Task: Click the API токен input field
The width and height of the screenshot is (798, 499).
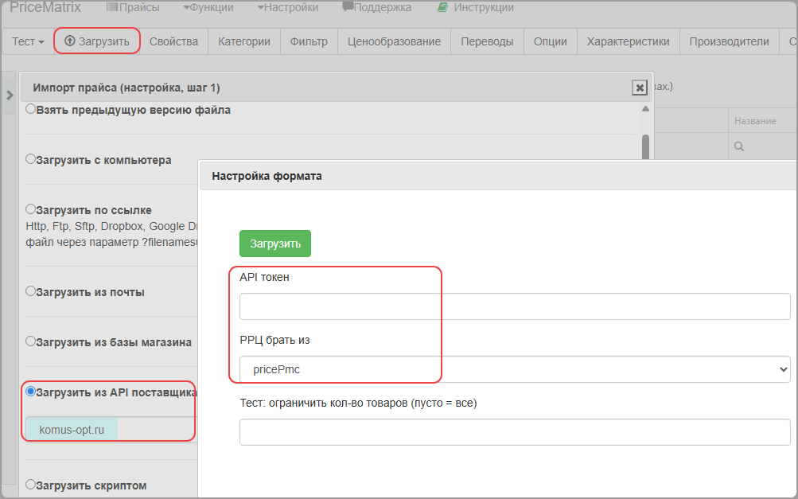Action: click(x=515, y=306)
